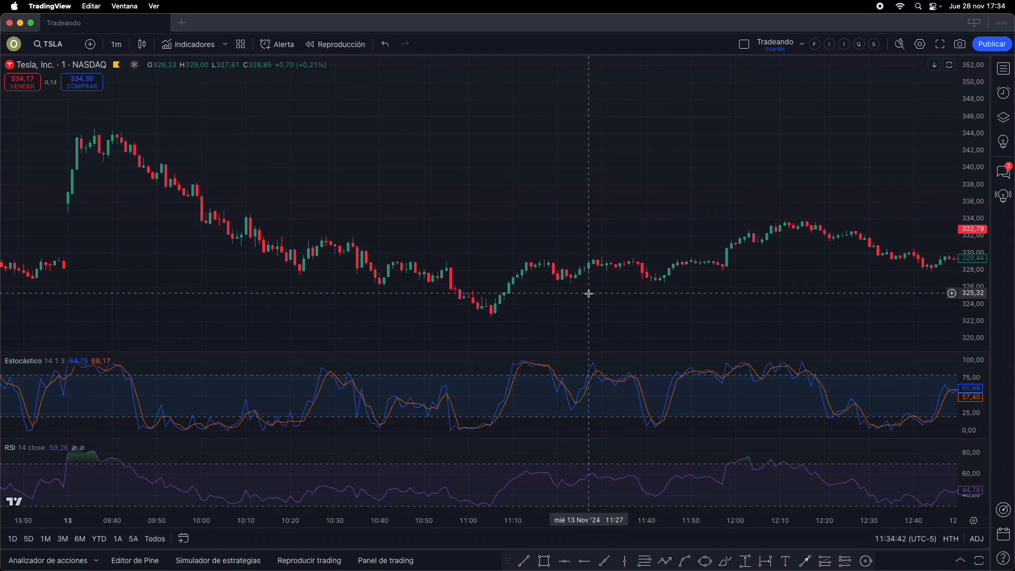Toggle auto-fit refresh button on price scale
The height and width of the screenshot is (571, 1015).
(949, 65)
